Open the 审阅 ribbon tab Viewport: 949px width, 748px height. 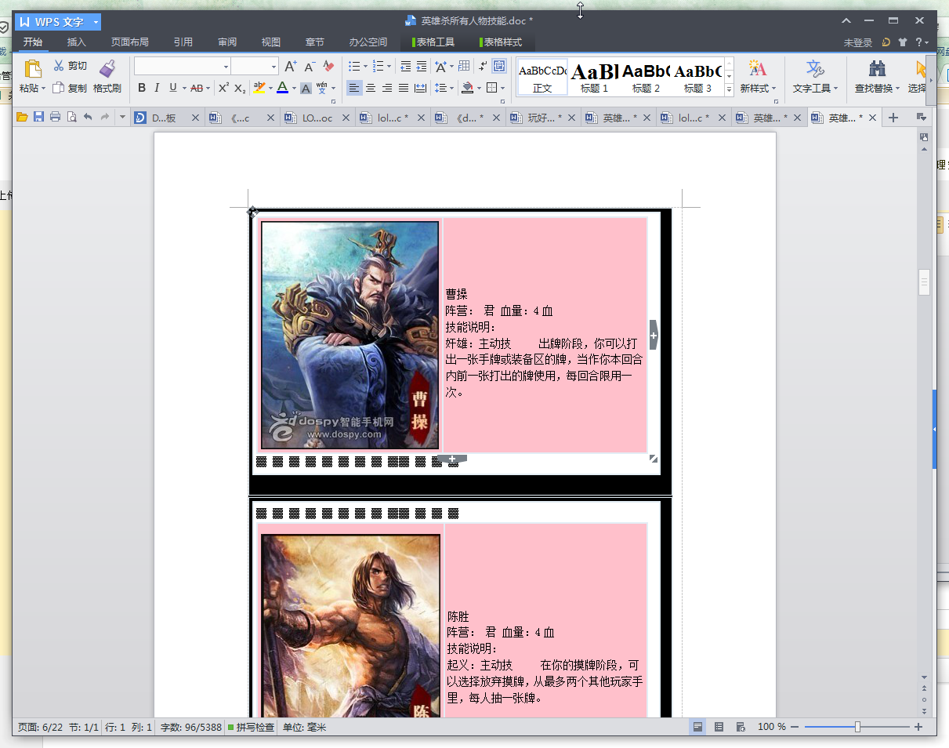[x=227, y=42]
